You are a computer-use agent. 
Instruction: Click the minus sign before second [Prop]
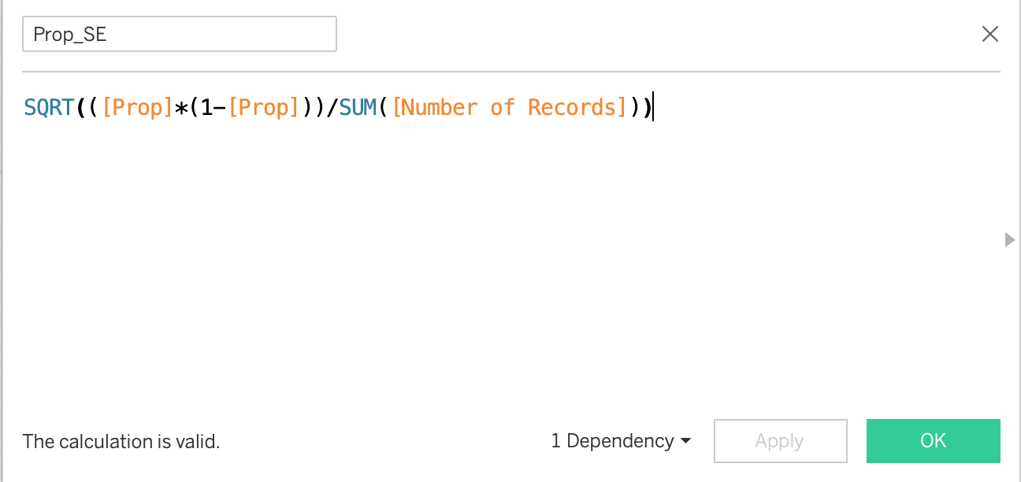click(221, 108)
